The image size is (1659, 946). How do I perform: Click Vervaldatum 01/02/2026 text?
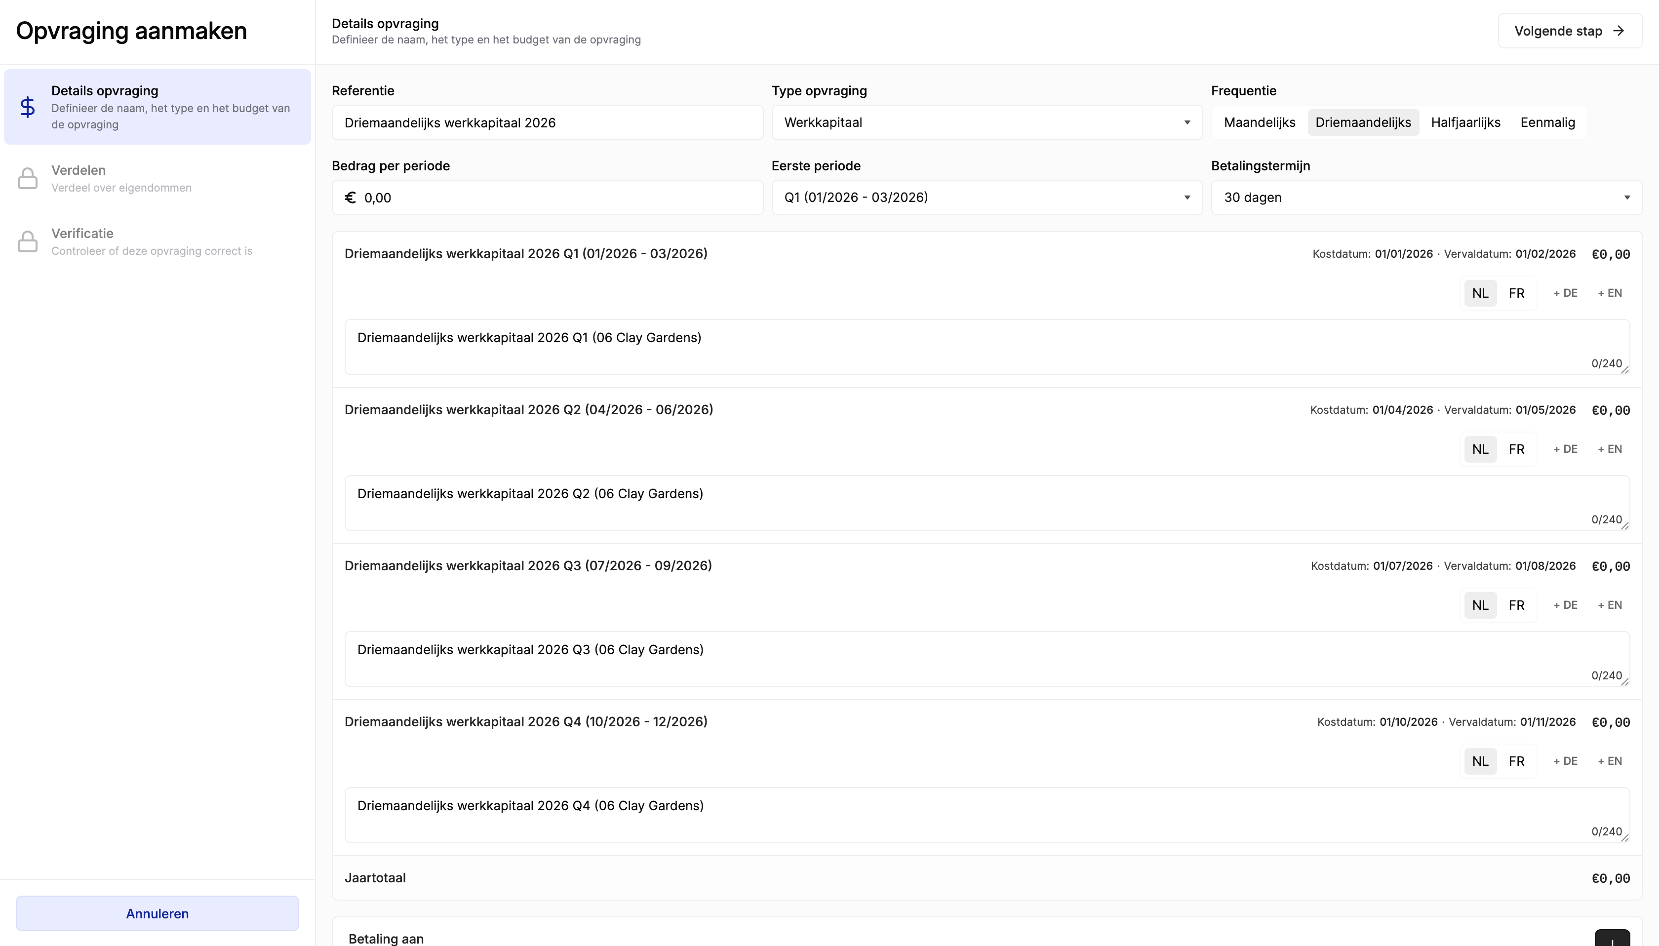click(1509, 254)
